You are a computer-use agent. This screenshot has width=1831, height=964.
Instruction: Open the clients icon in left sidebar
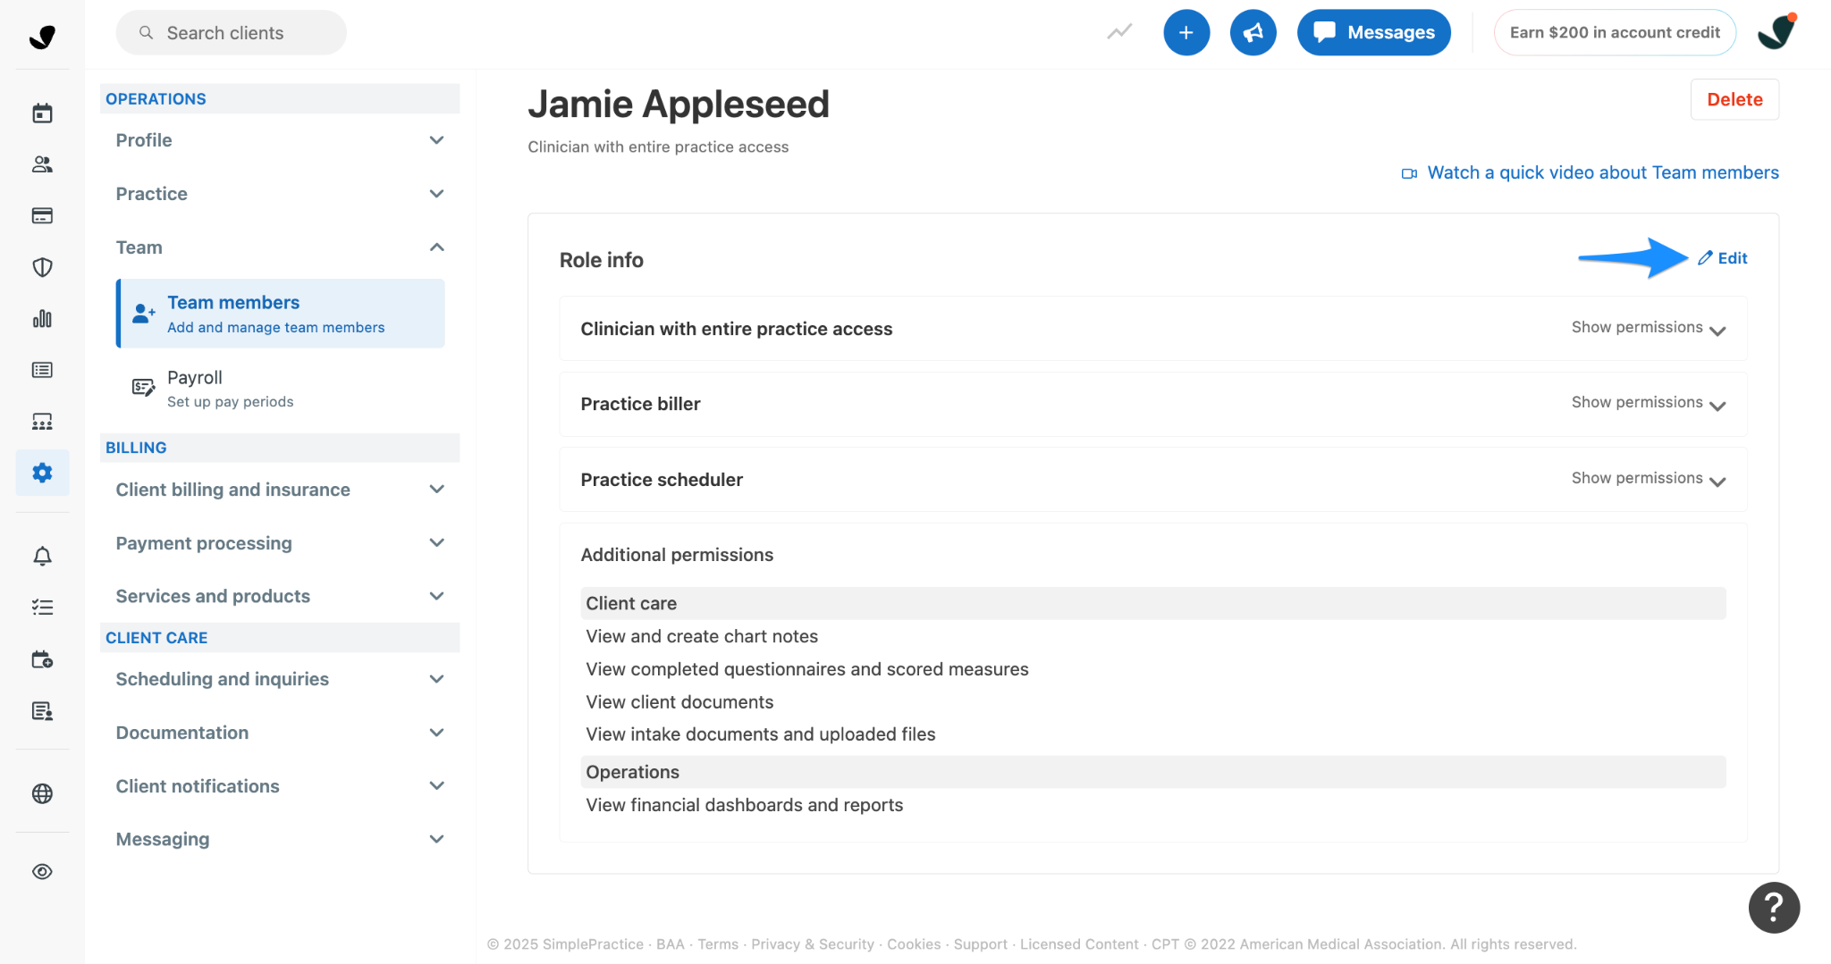tap(42, 164)
